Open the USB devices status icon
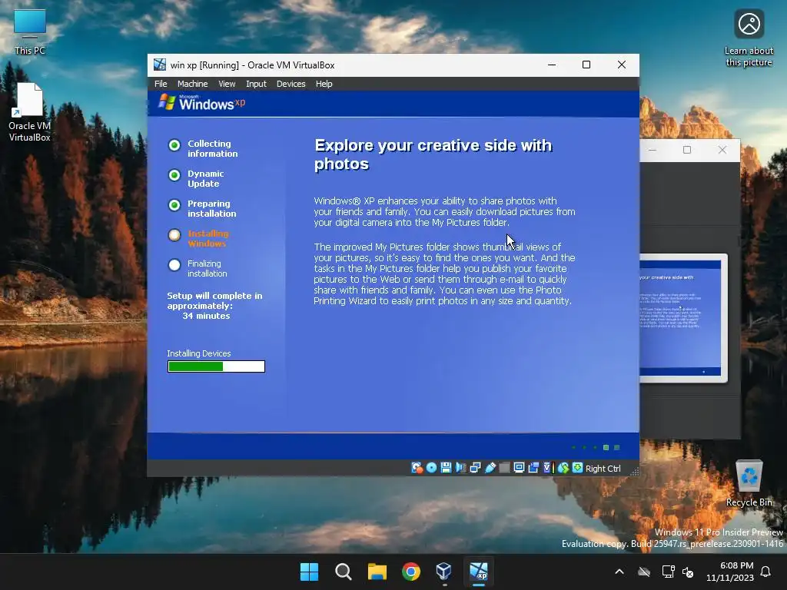This screenshot has height=590, width=787. pos(490,468)
